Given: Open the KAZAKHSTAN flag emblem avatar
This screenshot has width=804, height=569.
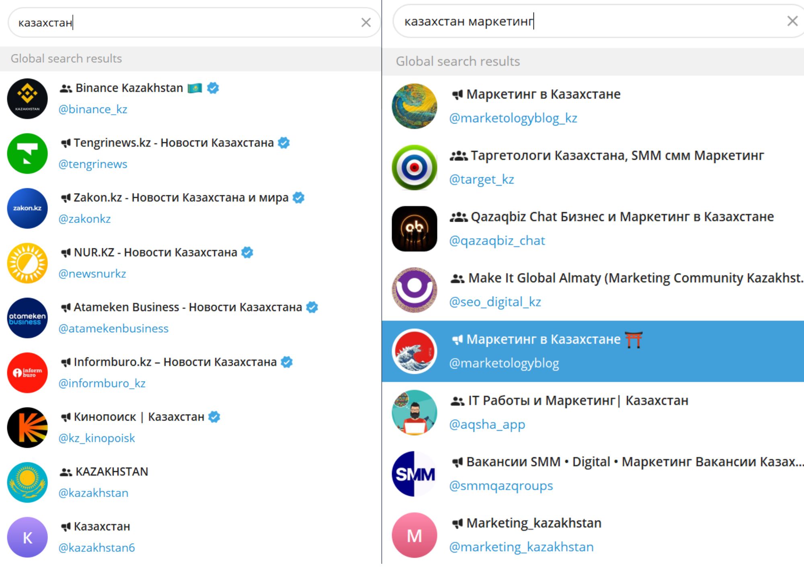Looking at the screenshot, I should click(27, 482).
